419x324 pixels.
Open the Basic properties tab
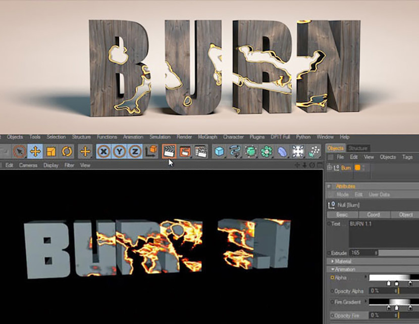coord(342,215)
